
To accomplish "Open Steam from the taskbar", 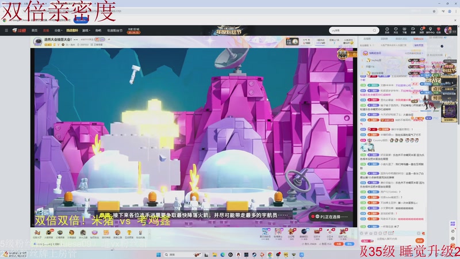I will click(254, 254).
